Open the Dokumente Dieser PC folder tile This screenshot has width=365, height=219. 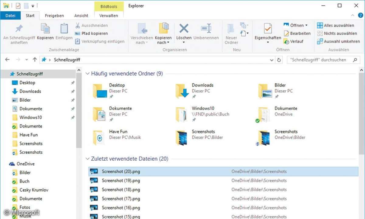(x=113, y=114)
